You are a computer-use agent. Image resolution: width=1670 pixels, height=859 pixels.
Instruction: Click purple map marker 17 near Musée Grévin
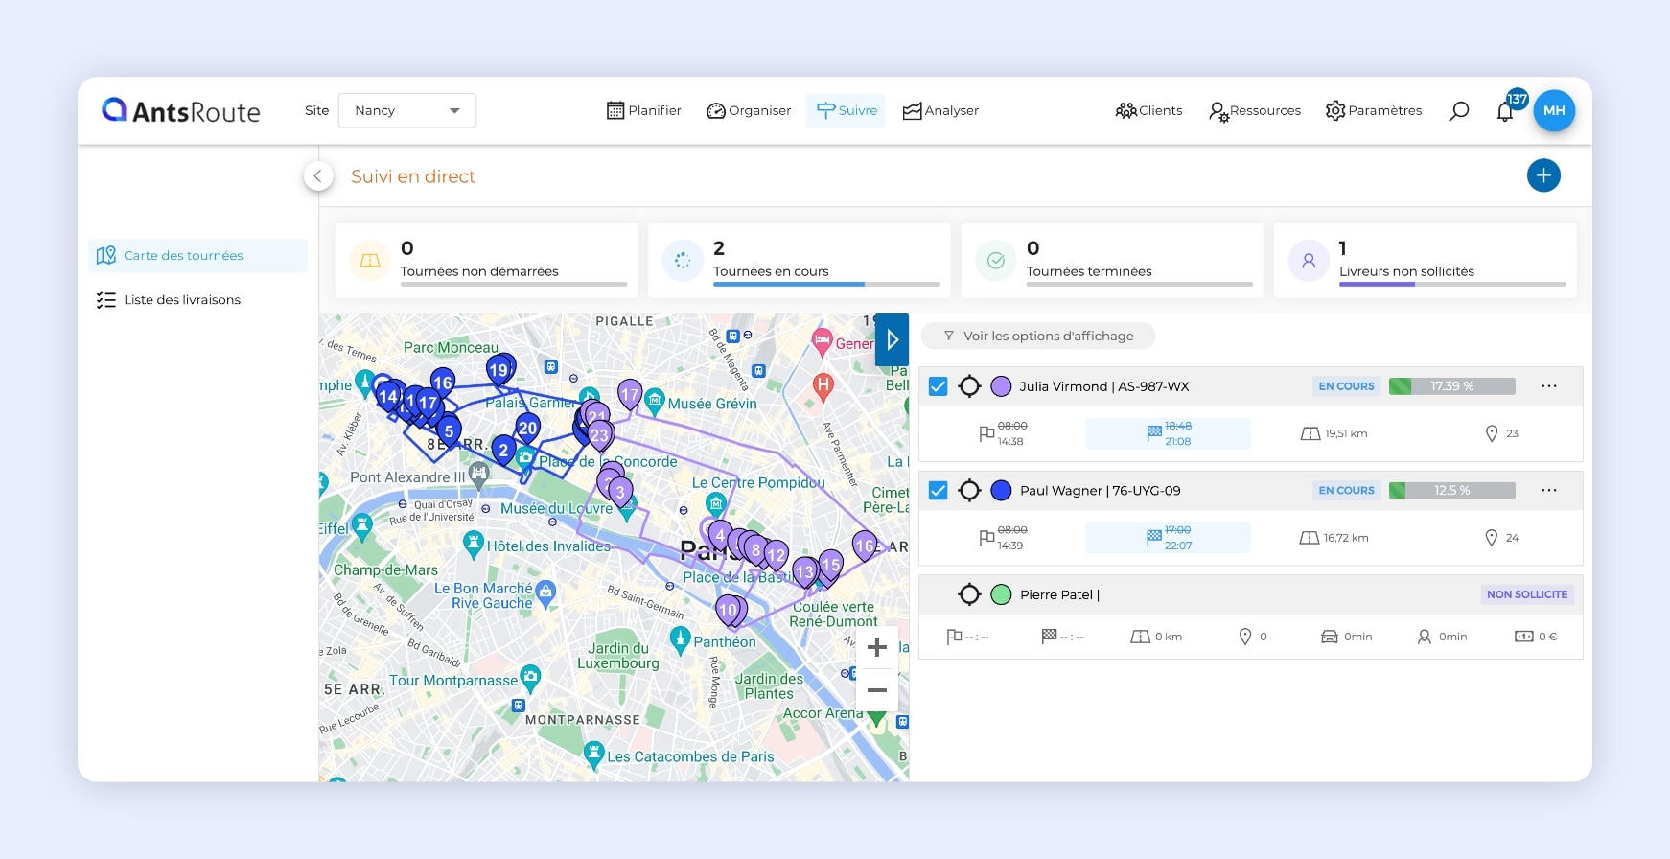coord(630,394)
